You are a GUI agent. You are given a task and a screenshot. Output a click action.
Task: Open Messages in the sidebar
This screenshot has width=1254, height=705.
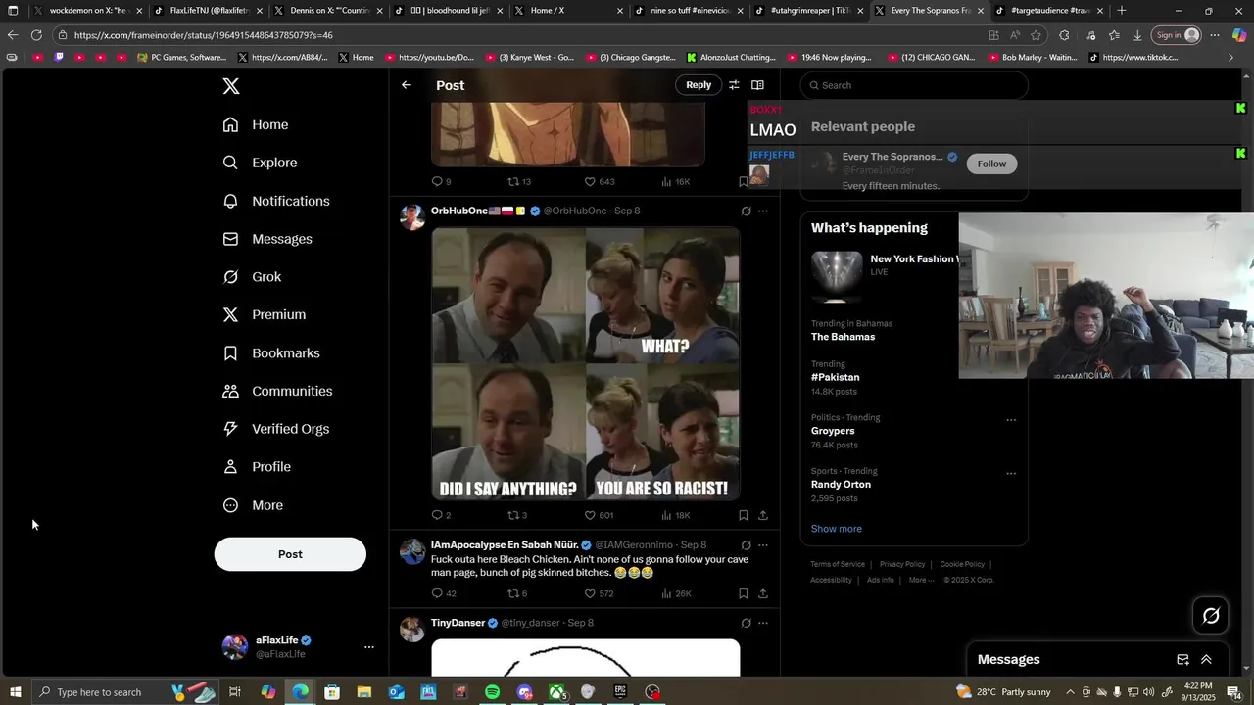tap(267, 239)
